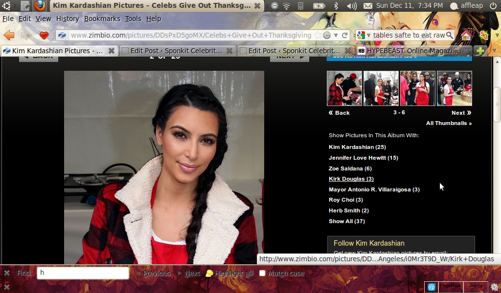Open the search engine selector dropdown arrow
The height and width of the screenshot is (293, 501).
368,35
